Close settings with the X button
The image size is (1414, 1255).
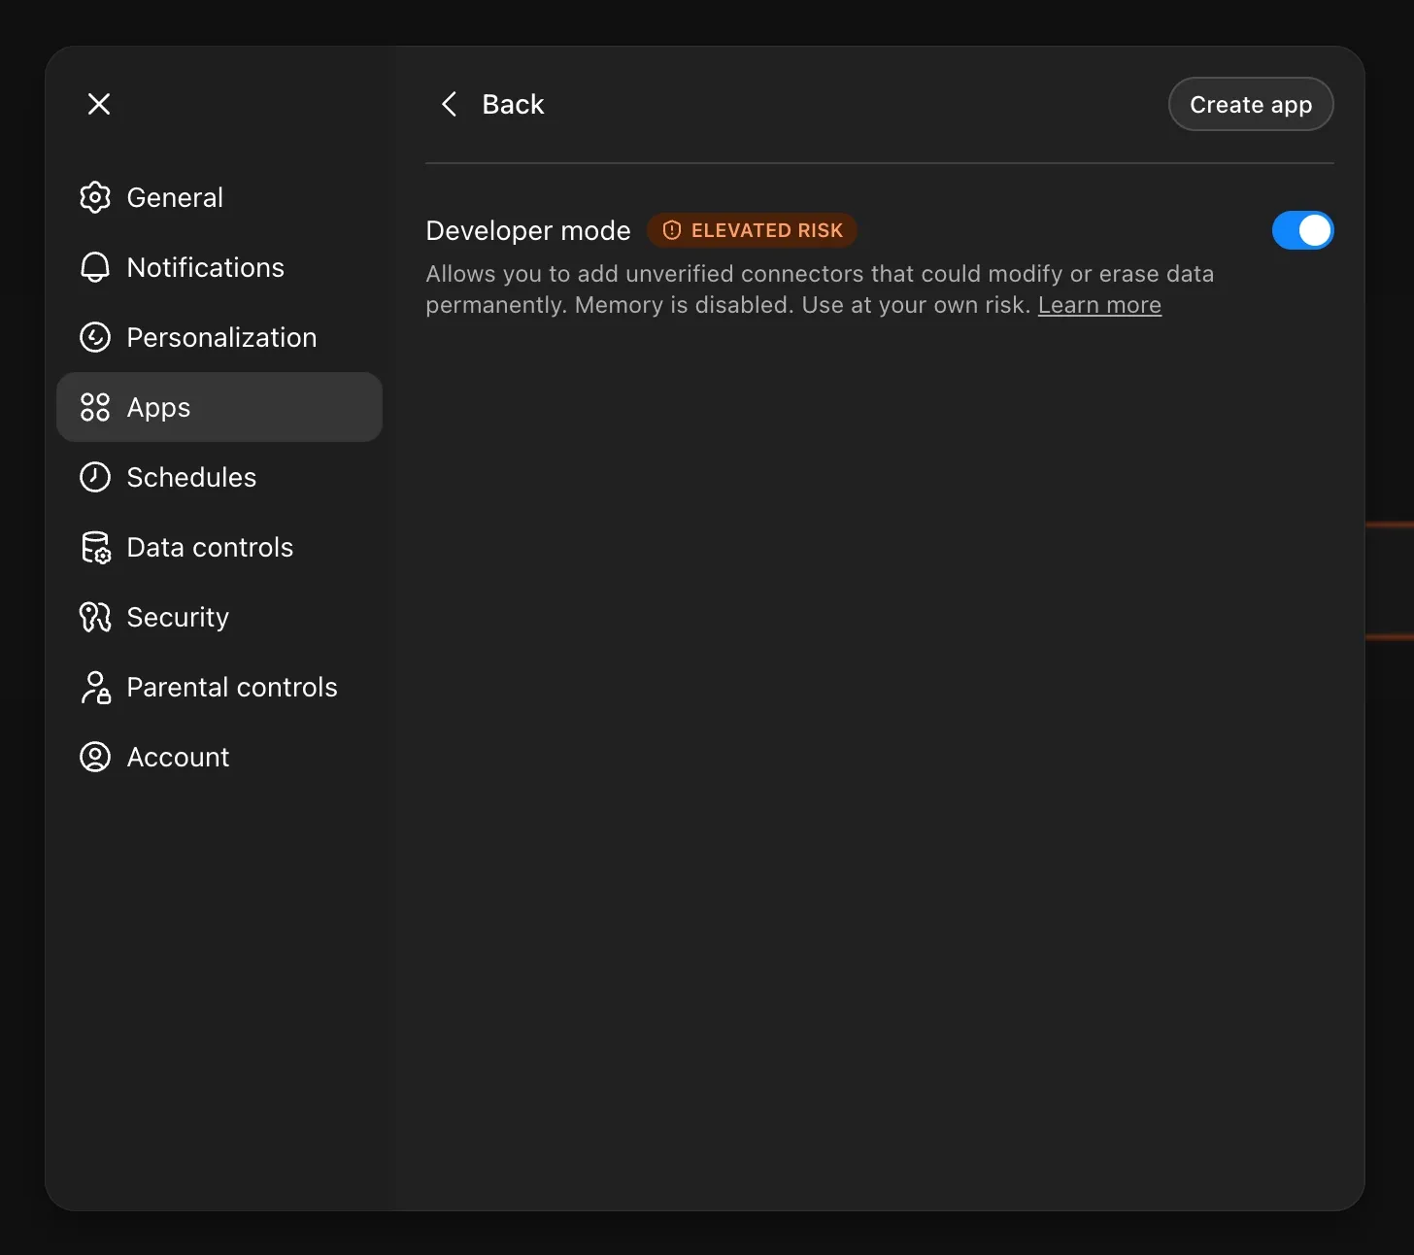(x=98, y=103)
